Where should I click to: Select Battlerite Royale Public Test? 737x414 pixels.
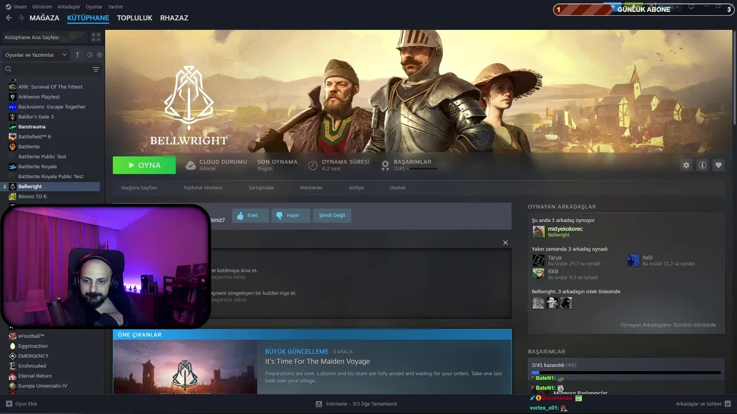[51, 177]
